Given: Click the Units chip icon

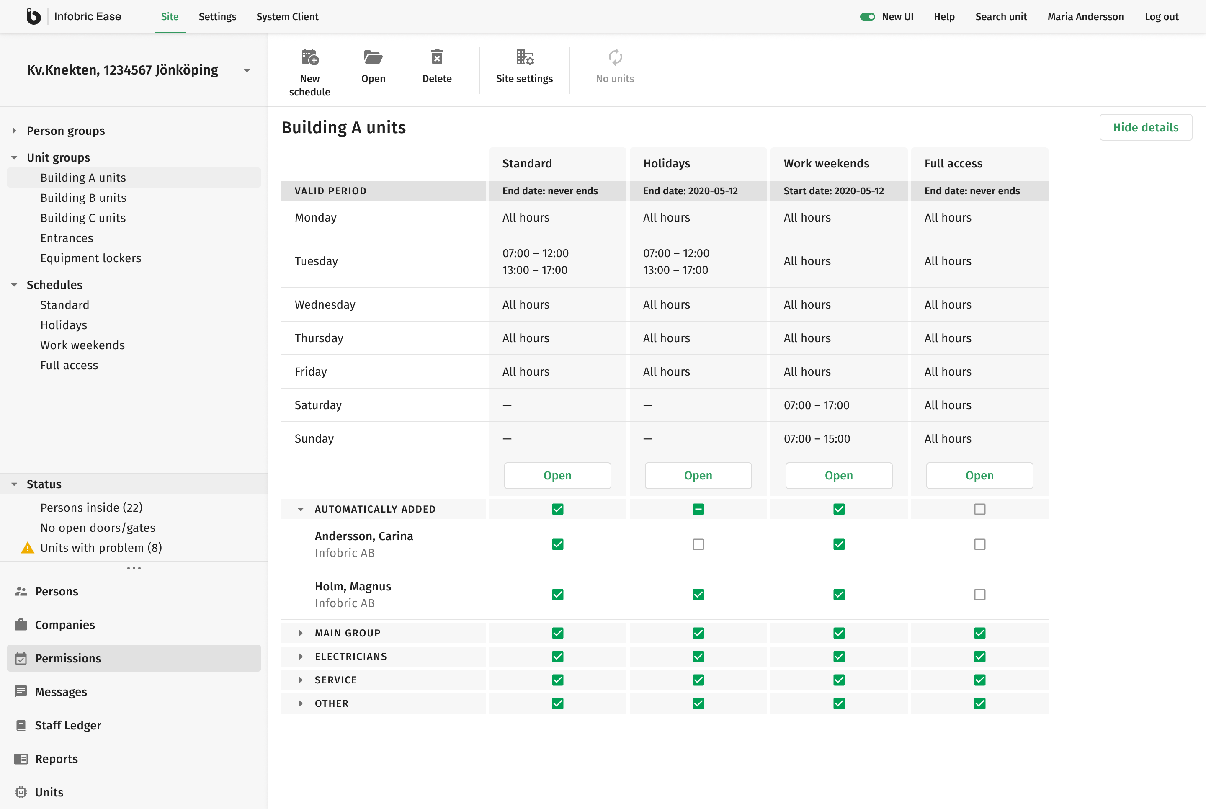Looking at the screenshot, I should click(21, 793).
